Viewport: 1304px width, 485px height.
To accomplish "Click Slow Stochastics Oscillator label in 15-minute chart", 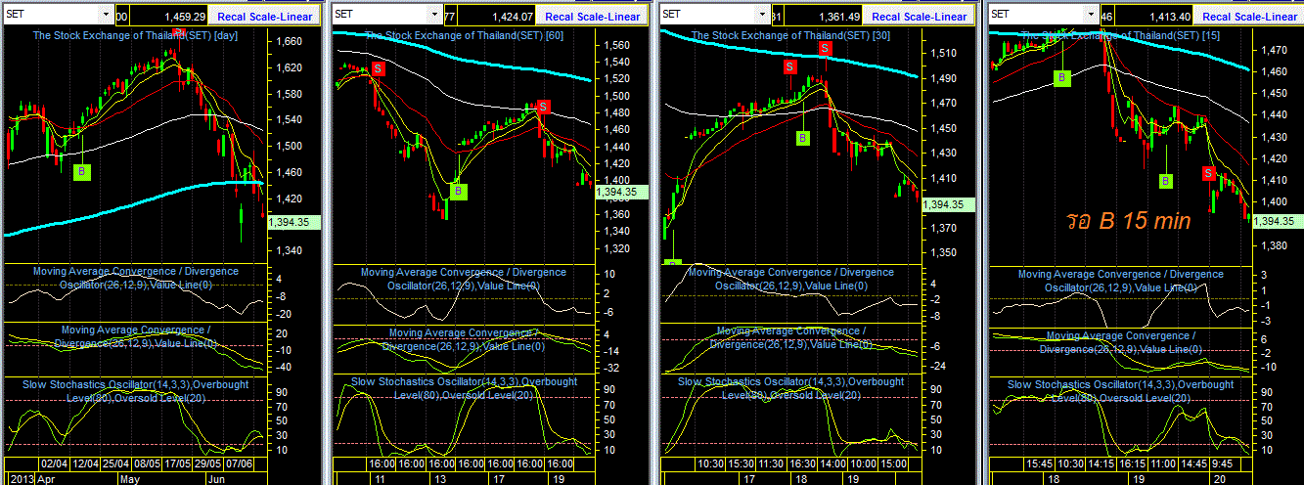I will pyautogui.click(x=1120, y=391).
